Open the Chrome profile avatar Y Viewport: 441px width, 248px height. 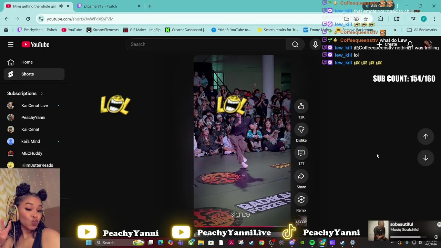(x=424, y=19)
